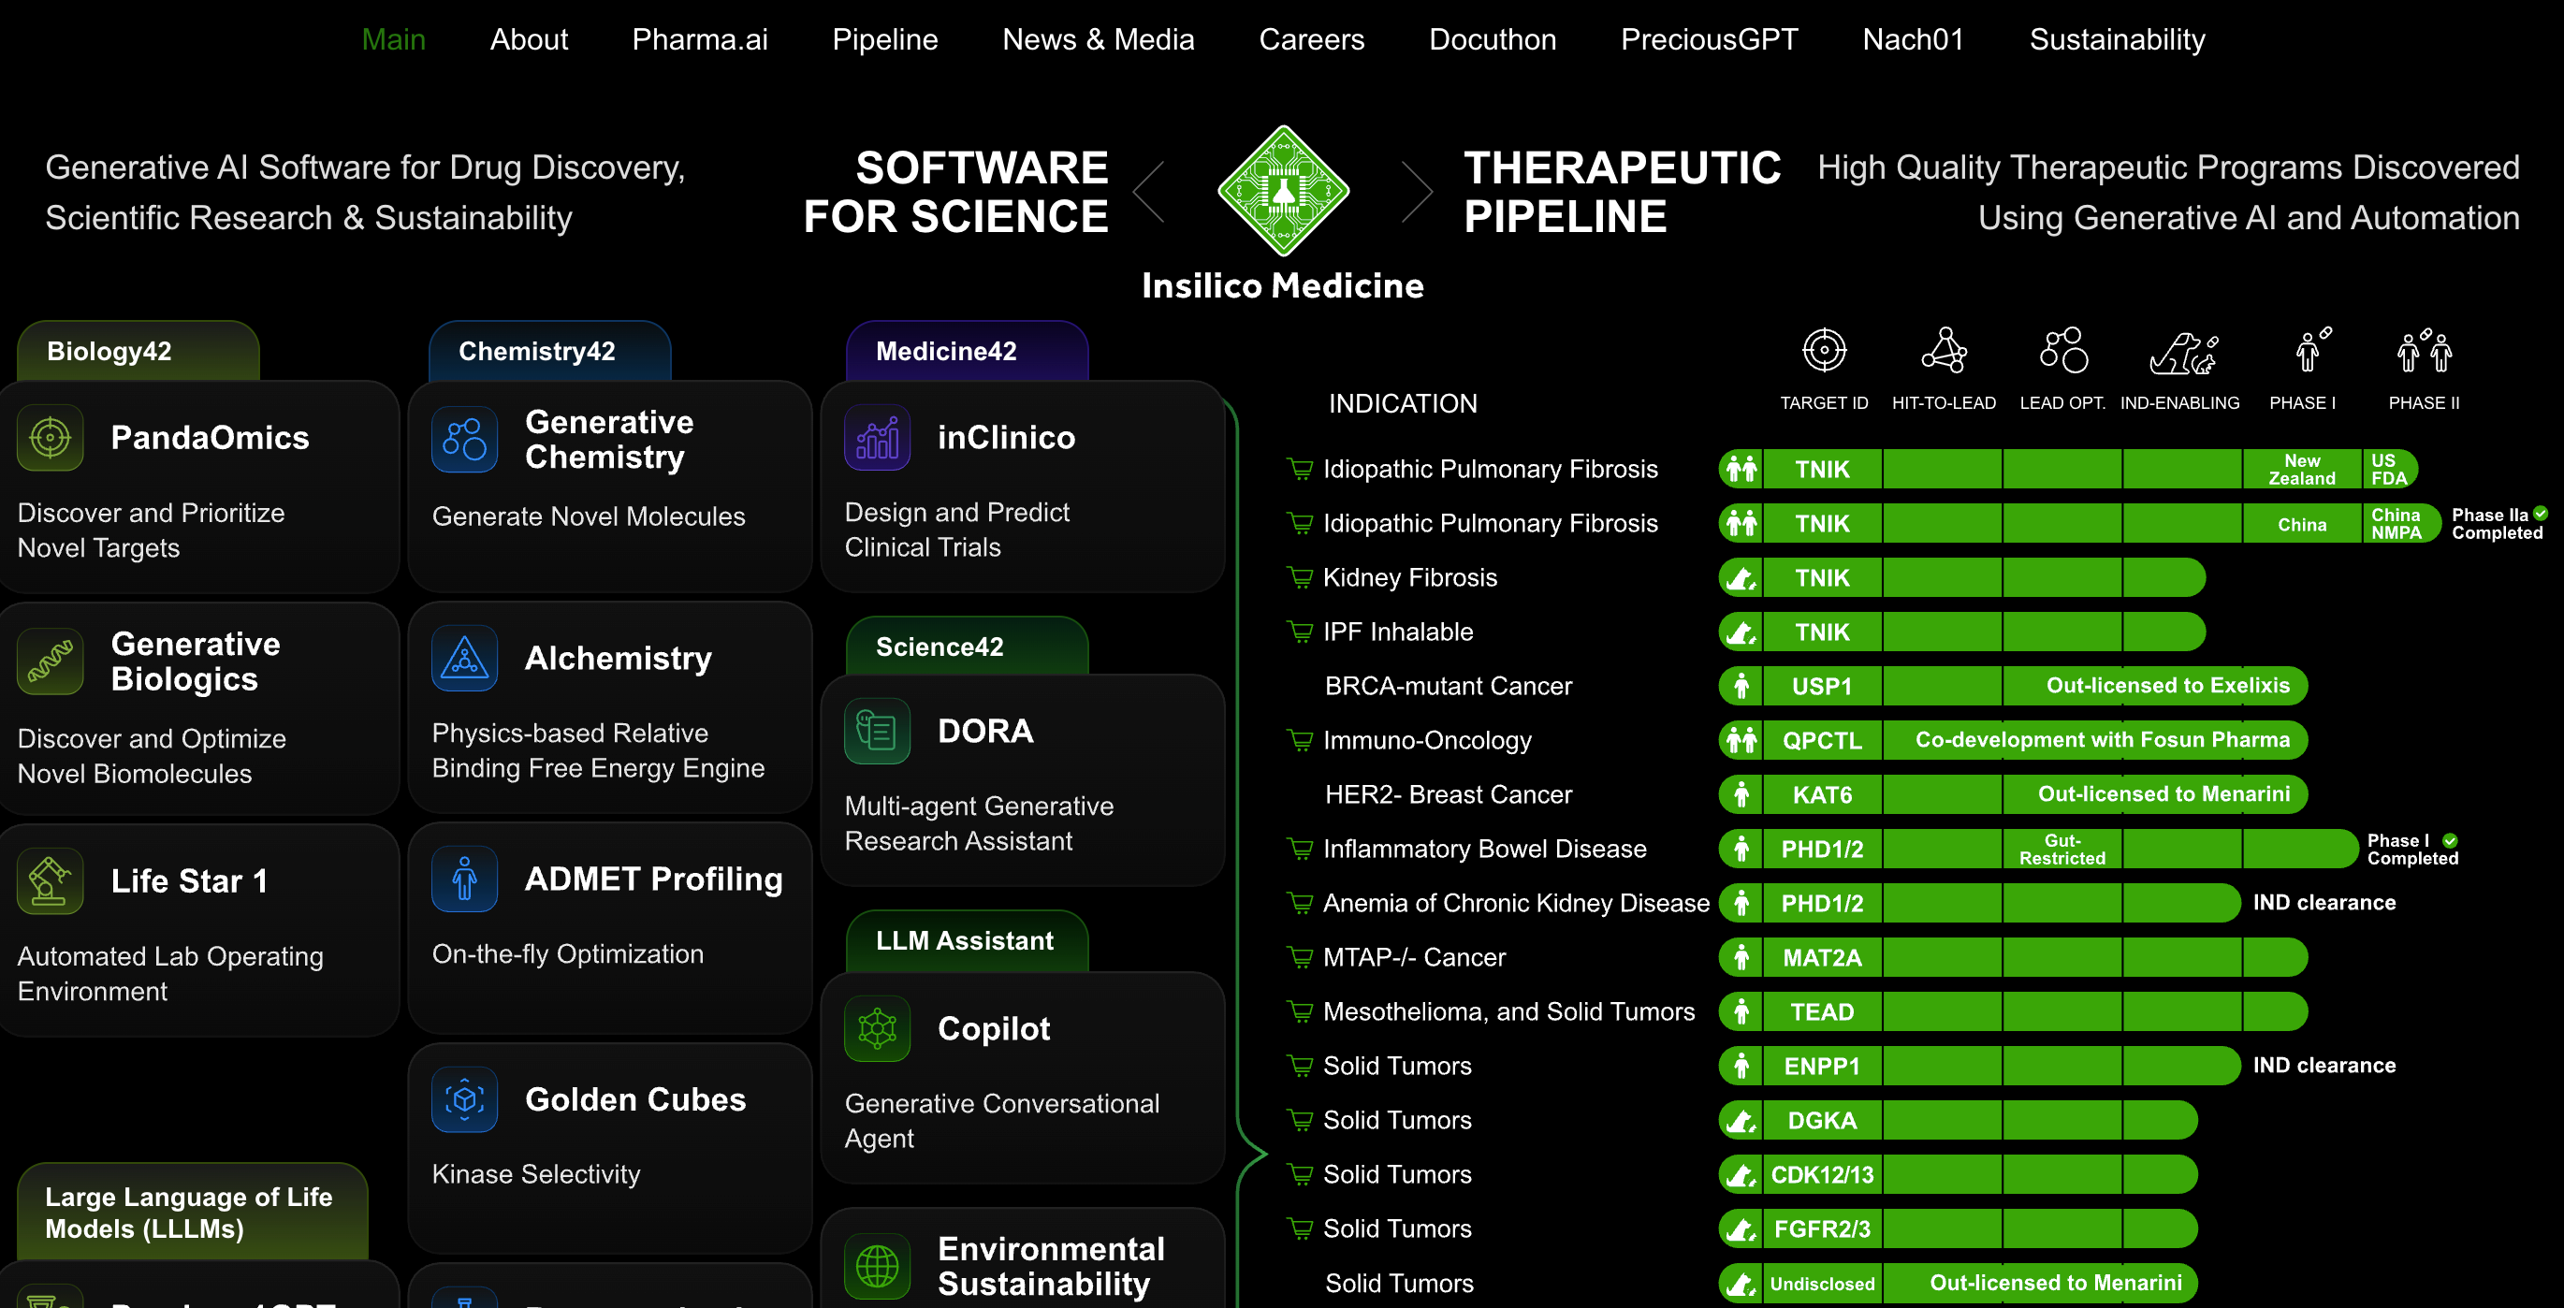Click the LEAD OPT. stage icon
This screenshot has height=1308, width=2564.
2062,351
